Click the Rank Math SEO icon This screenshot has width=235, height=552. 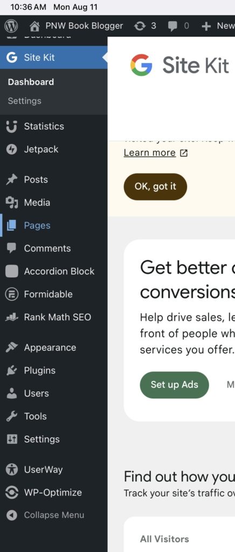[x=12, y=317]
